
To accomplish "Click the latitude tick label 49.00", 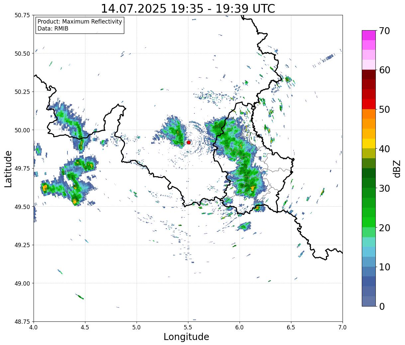I will 22,283.
